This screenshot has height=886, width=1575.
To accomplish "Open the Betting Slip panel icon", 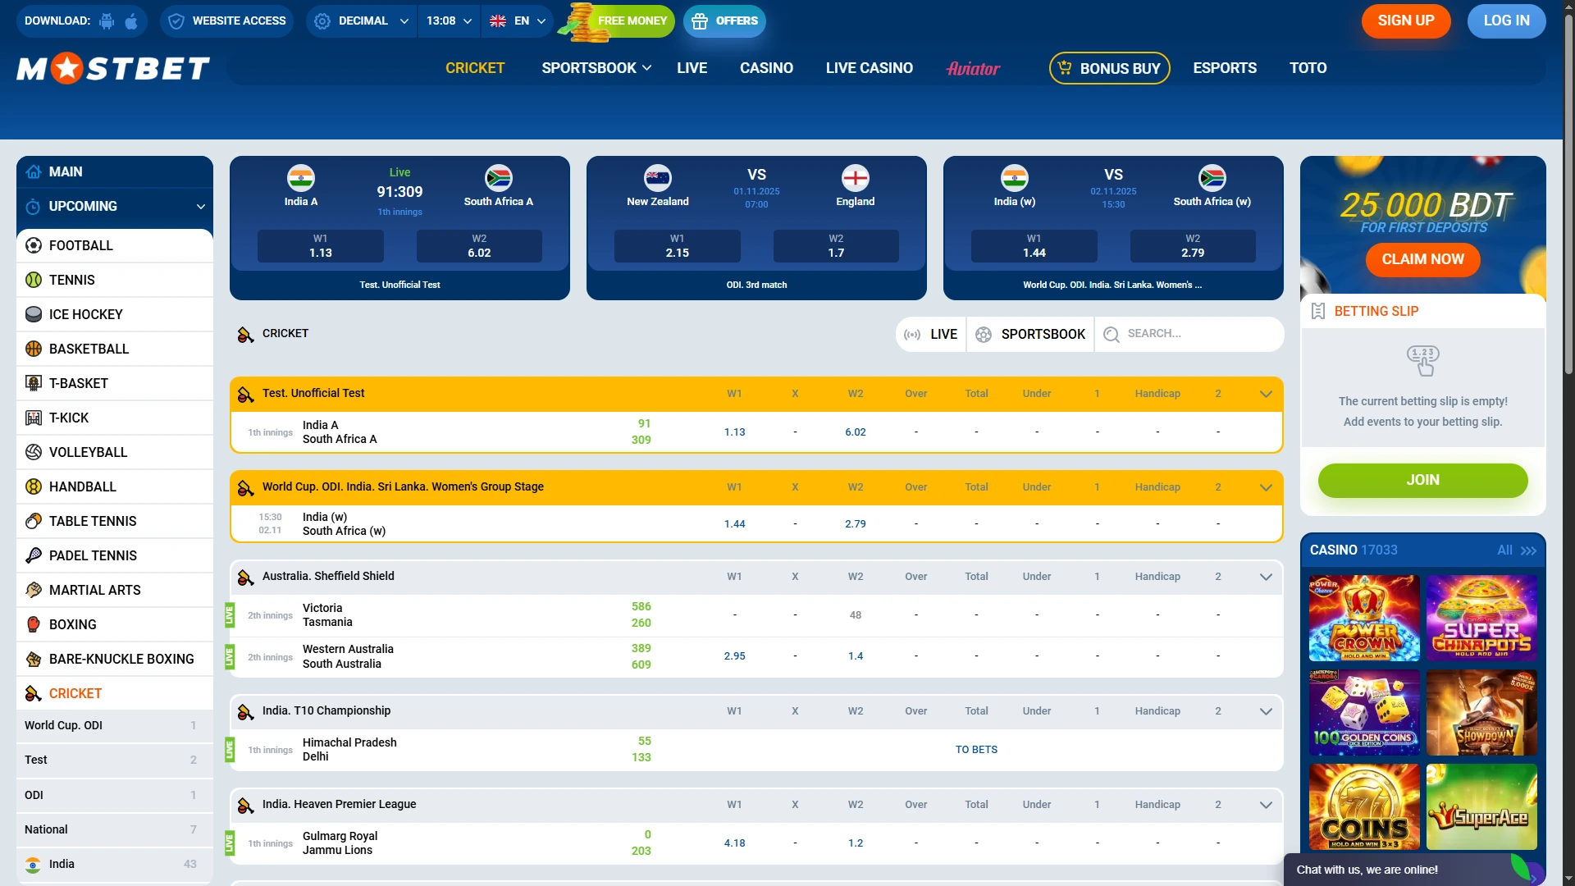I will (x=1319, y=311).
